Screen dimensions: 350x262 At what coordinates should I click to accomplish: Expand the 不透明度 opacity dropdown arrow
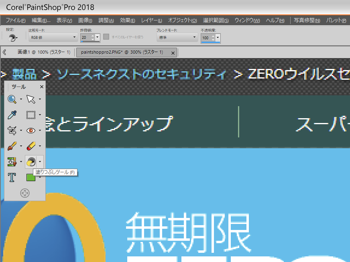(218, 37)
